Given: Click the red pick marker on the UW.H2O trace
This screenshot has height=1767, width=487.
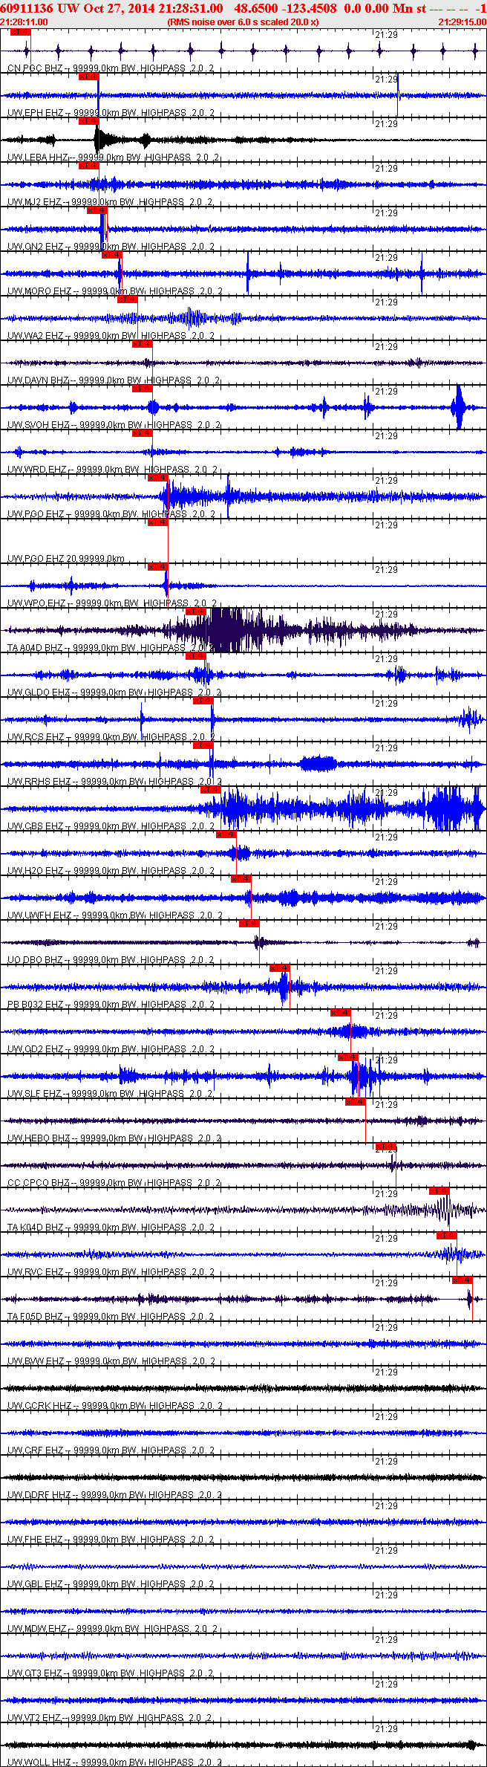Looking at the screenshot, I should click(226, 834).
